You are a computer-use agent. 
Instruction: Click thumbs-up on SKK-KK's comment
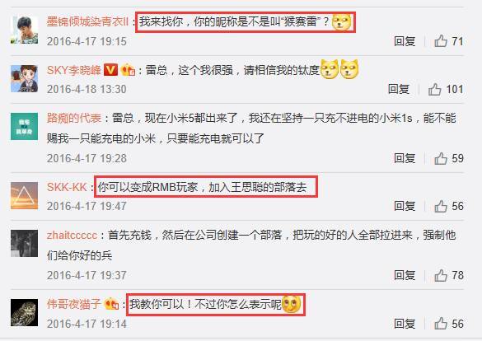point(441,206)
